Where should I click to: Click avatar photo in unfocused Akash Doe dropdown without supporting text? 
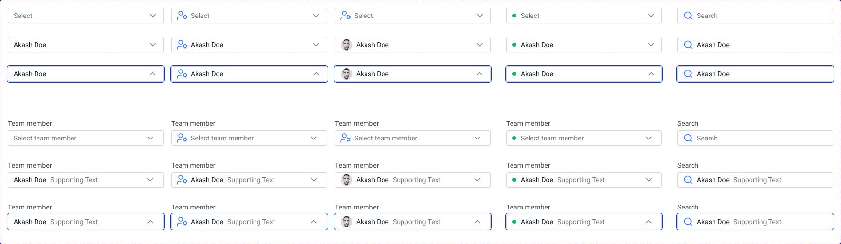(346, 45)
